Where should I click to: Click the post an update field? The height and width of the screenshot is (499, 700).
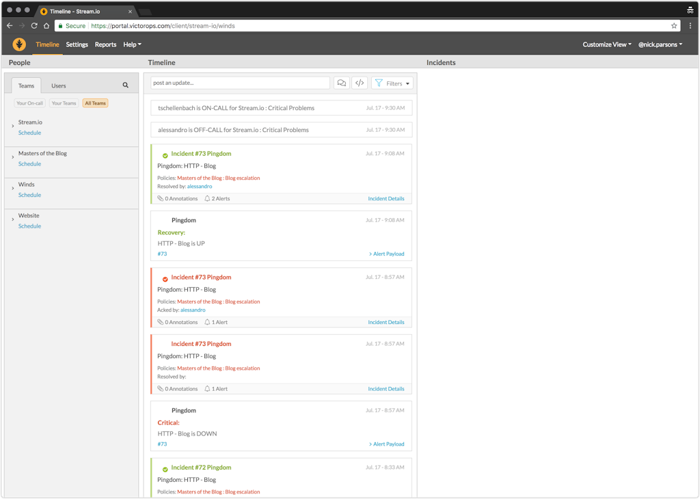coord(240,83)
